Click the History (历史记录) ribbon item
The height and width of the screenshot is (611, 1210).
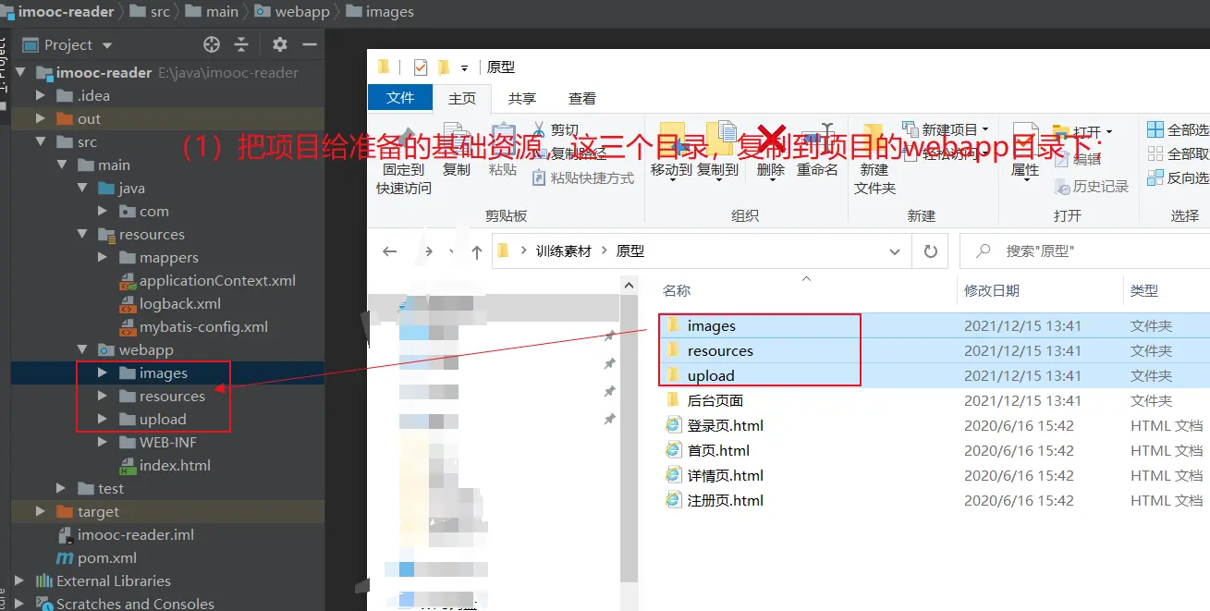(x=1092, y=186)
